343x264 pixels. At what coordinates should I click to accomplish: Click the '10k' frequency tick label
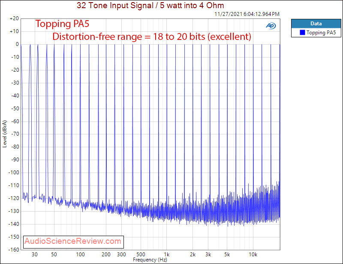click(x=253, y=255)
